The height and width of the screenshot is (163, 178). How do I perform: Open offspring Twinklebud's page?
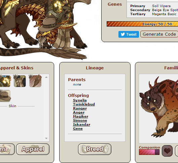pyautogui.click(x=84, y=104)
